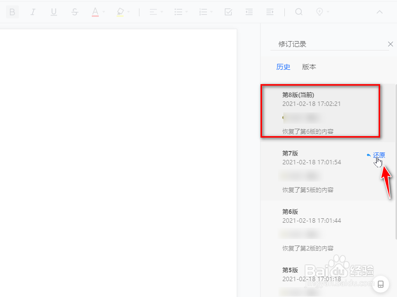Open the search tool
The height and width of the screenshot is (297, 397).
coord(299,12)
